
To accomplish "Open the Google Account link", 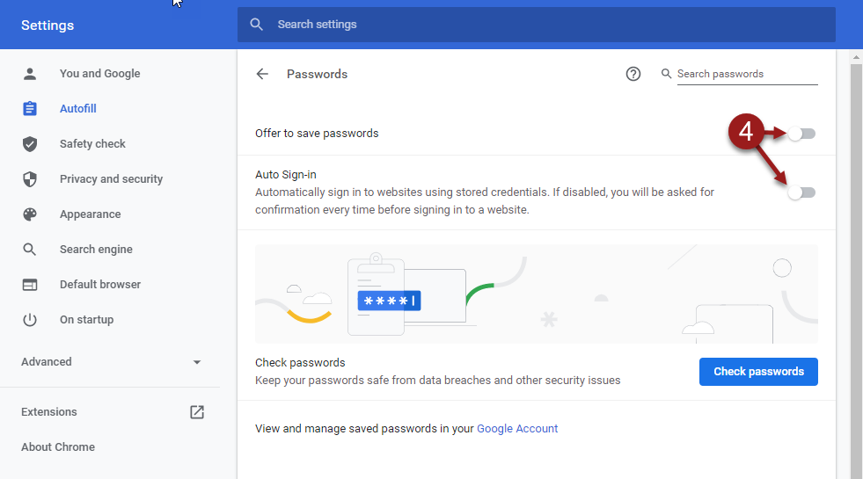I will (x=516, y=428).
